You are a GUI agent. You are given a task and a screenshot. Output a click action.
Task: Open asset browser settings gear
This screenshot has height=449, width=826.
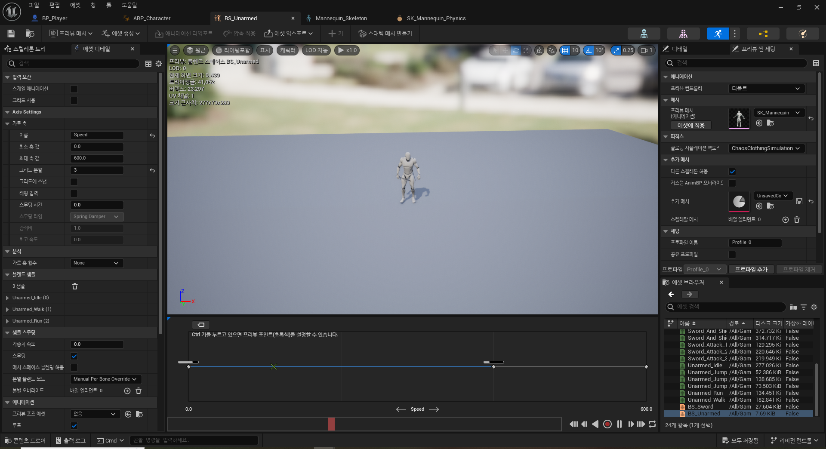coord(814,307)
